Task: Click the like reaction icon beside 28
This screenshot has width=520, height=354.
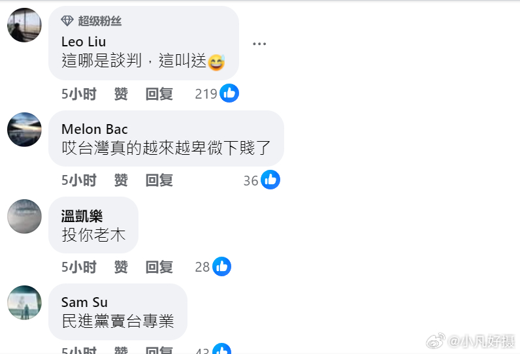Action: [x=221, y=266]
